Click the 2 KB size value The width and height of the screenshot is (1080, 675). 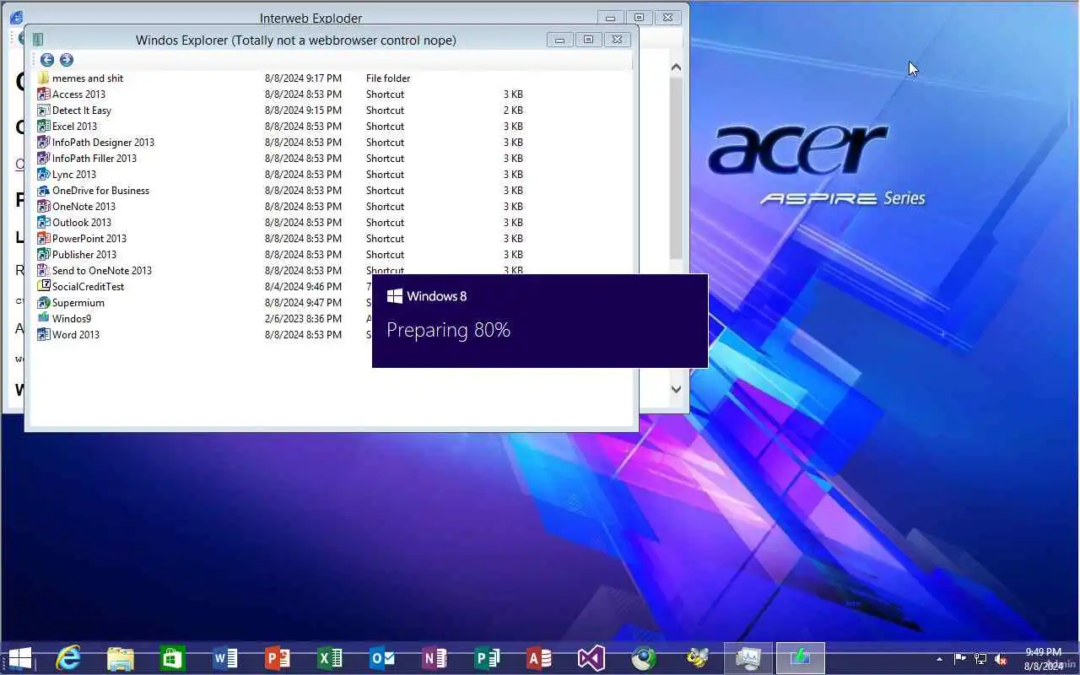coord(513,111)
